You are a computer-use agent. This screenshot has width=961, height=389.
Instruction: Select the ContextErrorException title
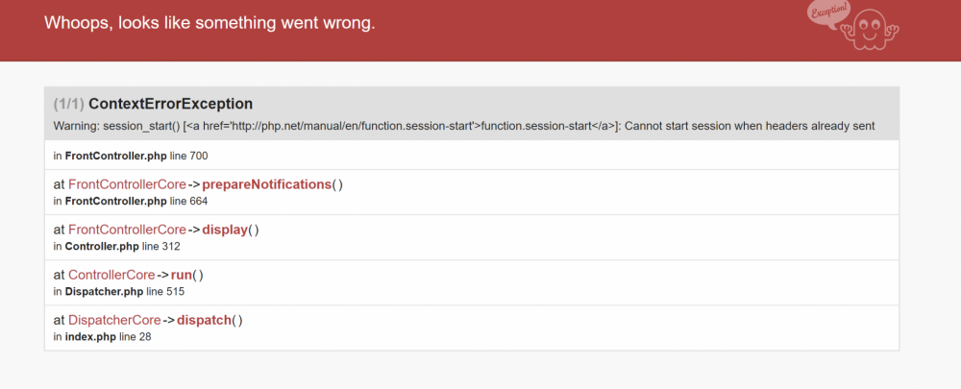click(x=171, y=104)
